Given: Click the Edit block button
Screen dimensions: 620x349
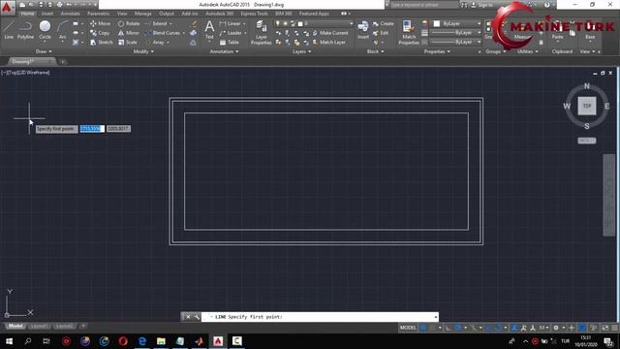Looking at the screenshot, I should pyautogui.click(x=381, y=33).
